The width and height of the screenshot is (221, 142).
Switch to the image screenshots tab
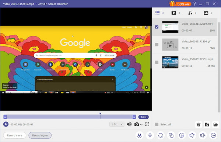206,13
